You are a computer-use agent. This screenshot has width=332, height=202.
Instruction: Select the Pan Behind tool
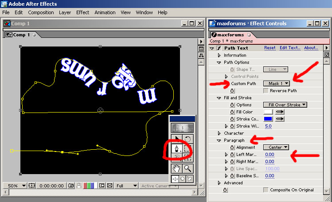187,158
